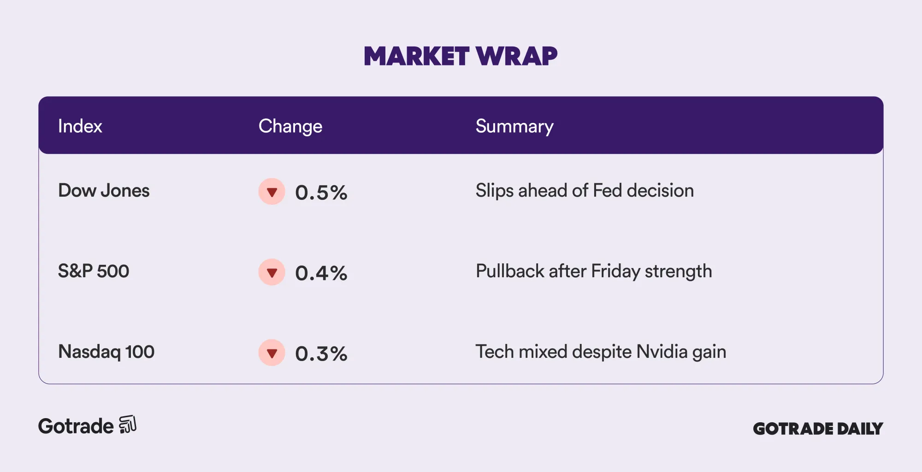
Task: Click the Gotrade brand name text
Action: [76, 426]
